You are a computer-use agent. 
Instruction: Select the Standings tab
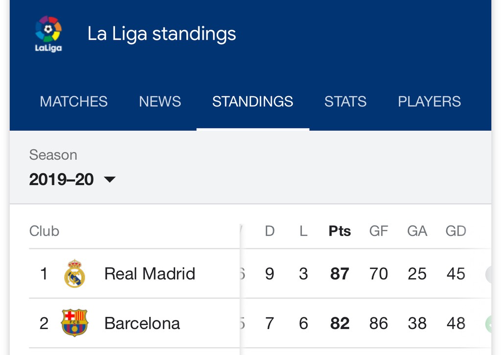tap(252, 101)
